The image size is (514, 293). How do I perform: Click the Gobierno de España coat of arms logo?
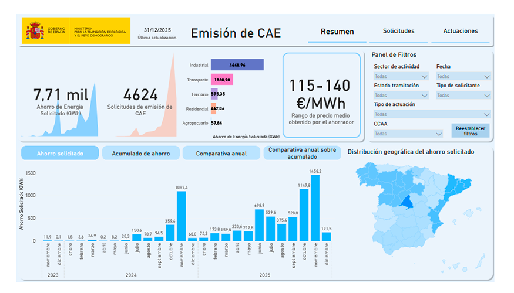tap(35, 31)
